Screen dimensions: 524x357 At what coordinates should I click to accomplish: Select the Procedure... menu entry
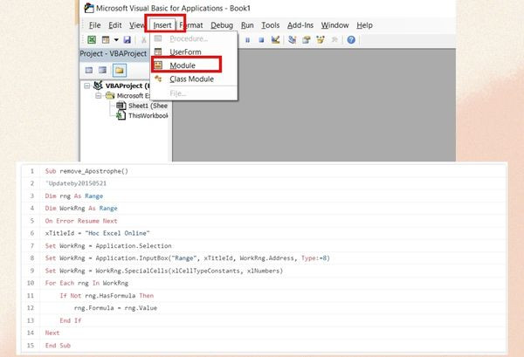(x=194, y=38)
